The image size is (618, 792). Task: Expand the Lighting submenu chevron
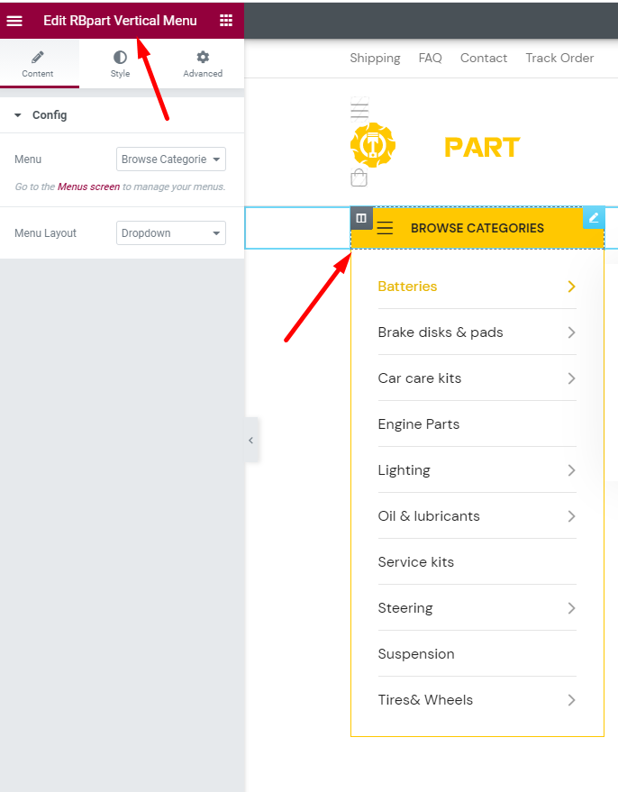tap(571, 470)
